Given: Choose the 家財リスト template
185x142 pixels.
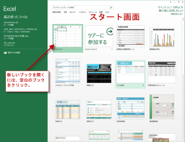Looking at the screenshot, I should coord(99,110).
